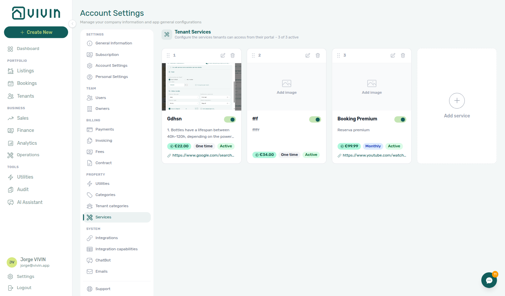Click the Audit clipboard icon
Viewport: 505px width, 296px height.
(x=11, y=190)
